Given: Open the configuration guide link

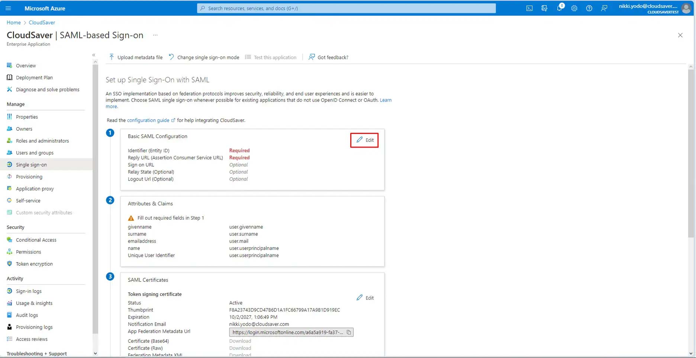Looking at the screenshot, I should pos(148,121).
